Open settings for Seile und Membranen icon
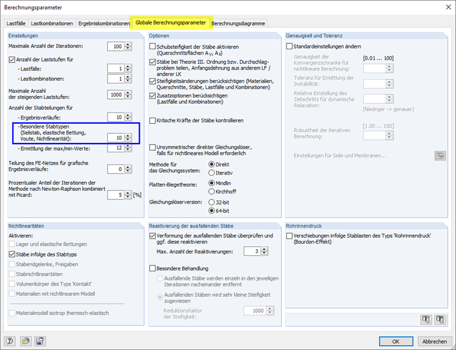456x350 pixels. click(x=440, y=155)
